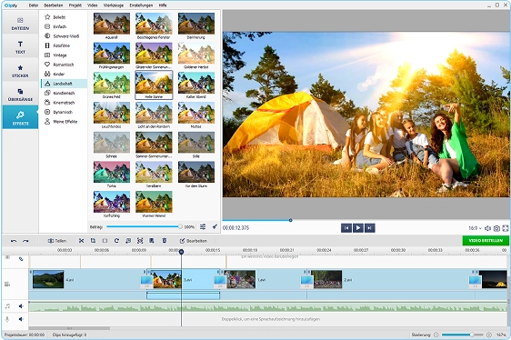Zoom out timeline with minus Skalierung button
511x340 pixels.
click(x=436, y=335)
